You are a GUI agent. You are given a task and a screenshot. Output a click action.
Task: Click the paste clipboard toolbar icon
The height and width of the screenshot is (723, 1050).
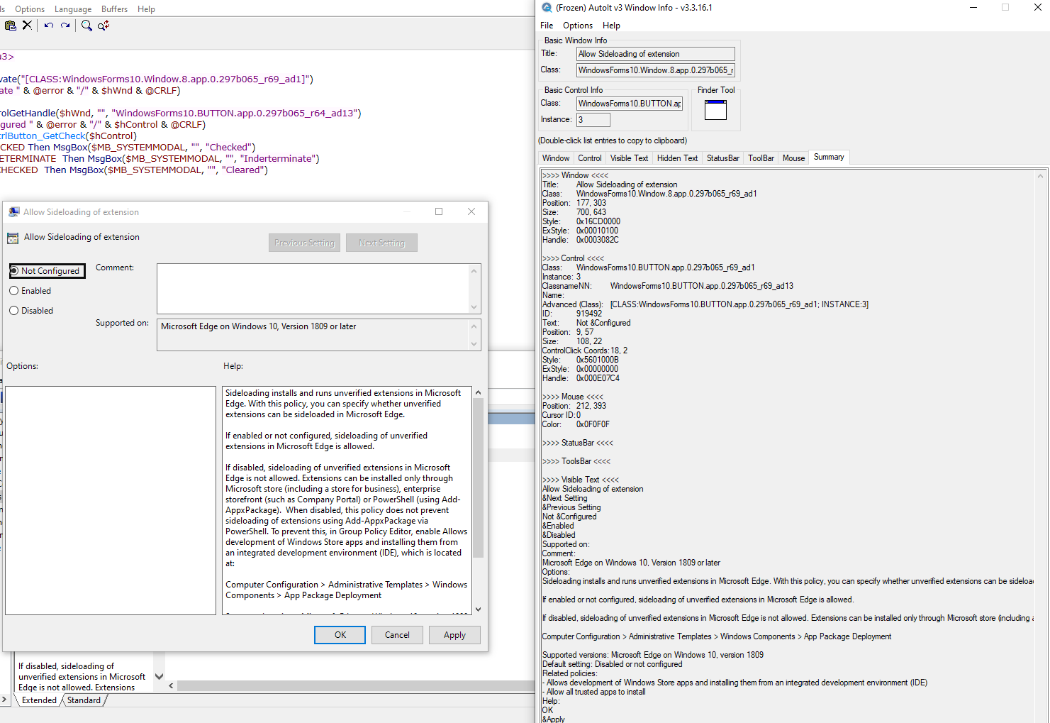coord(11,25)
